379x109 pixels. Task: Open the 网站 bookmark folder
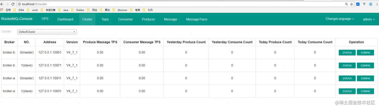coord(92,10)
